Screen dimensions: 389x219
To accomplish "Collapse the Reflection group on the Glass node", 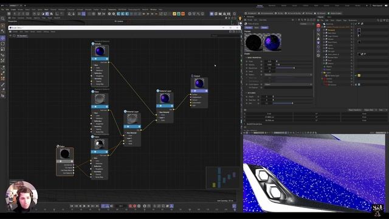I will point(93,121).
